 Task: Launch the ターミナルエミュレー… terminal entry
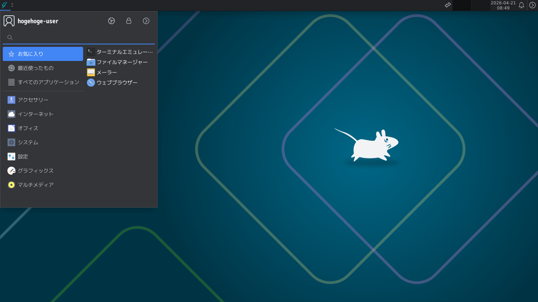click(x=120, y=52)
